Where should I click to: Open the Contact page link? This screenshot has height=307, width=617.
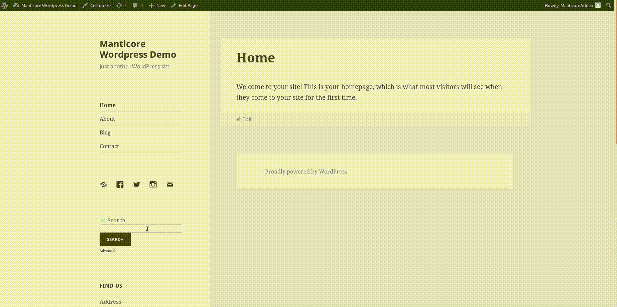pyautogui.click(x=109, y=146)
